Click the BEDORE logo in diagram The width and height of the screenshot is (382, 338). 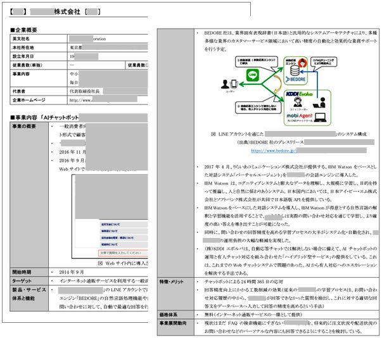[296, 80]
